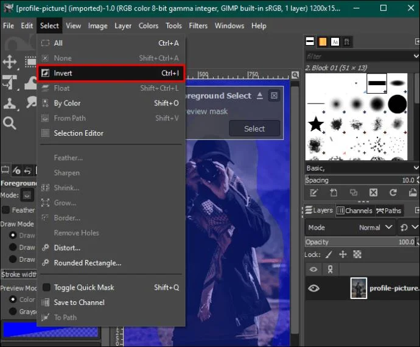Viewport: 420px width, 347px height.
Task: Click the Foreground Select 'Select' button
Action: 254,128
